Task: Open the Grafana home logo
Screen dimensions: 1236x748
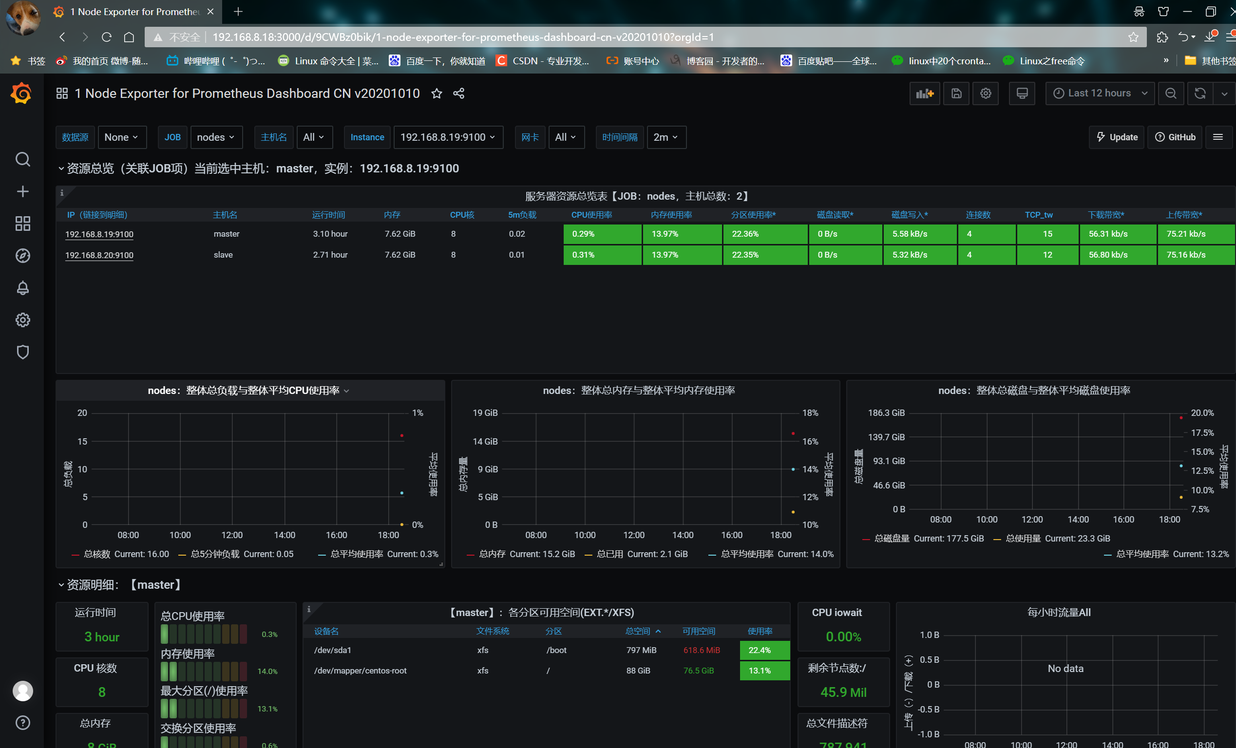Action: (21, 94)
